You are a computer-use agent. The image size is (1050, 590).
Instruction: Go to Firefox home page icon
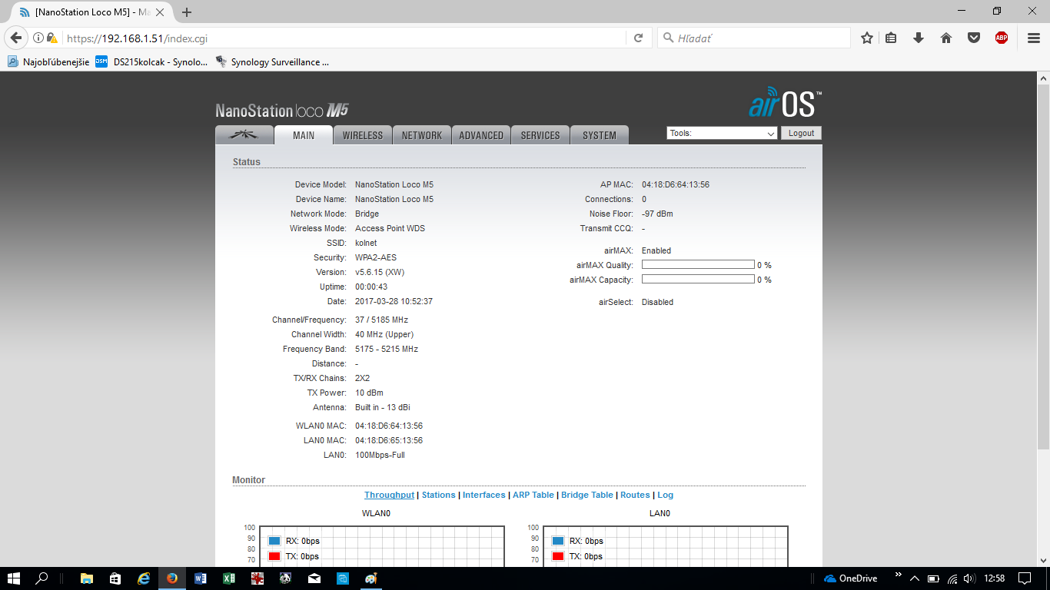pos(946,38)
